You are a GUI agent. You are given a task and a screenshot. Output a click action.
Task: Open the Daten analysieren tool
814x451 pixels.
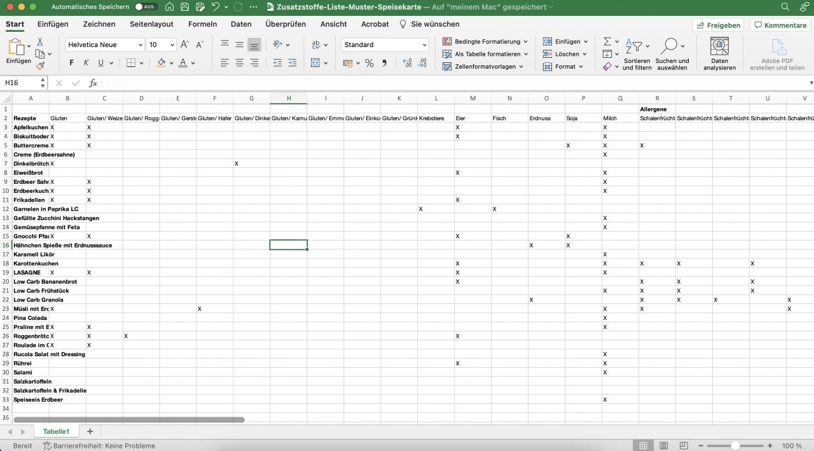(719, 54)
